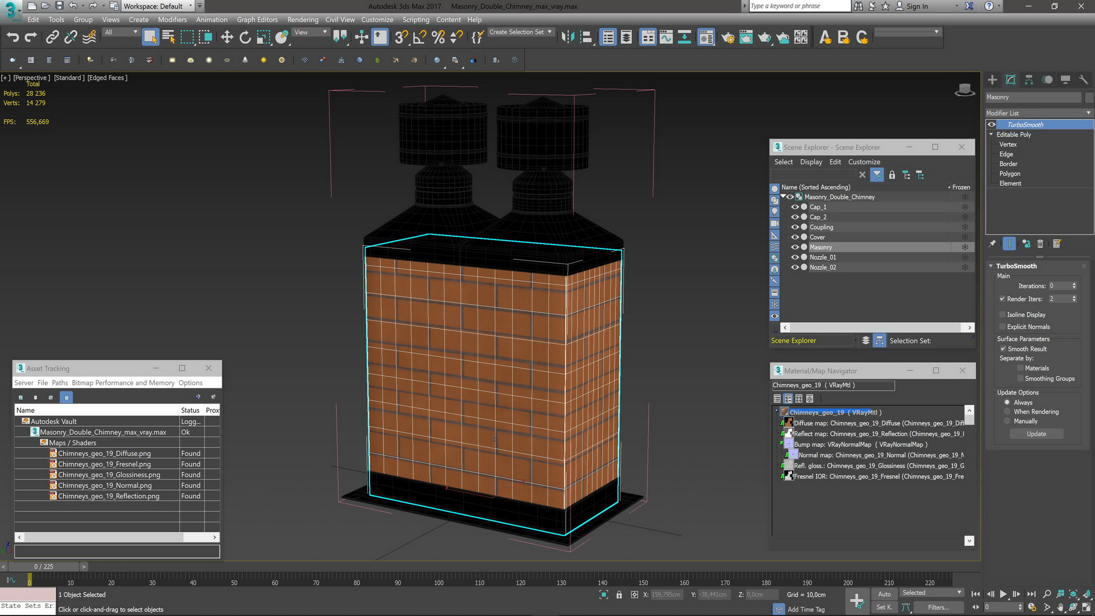Image resolution: width=1095 pixels, height=616 pixels.
Task: Click the TurboSmooth Update button
Action: click(x=1036, y=434)
